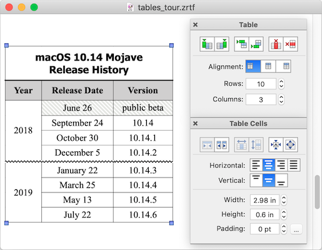
Task: Click the Rows stepper arrows
Action: click(x=281, y=84)
